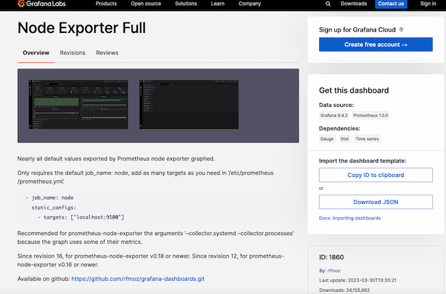Select the Overview tab

(36, 53)
